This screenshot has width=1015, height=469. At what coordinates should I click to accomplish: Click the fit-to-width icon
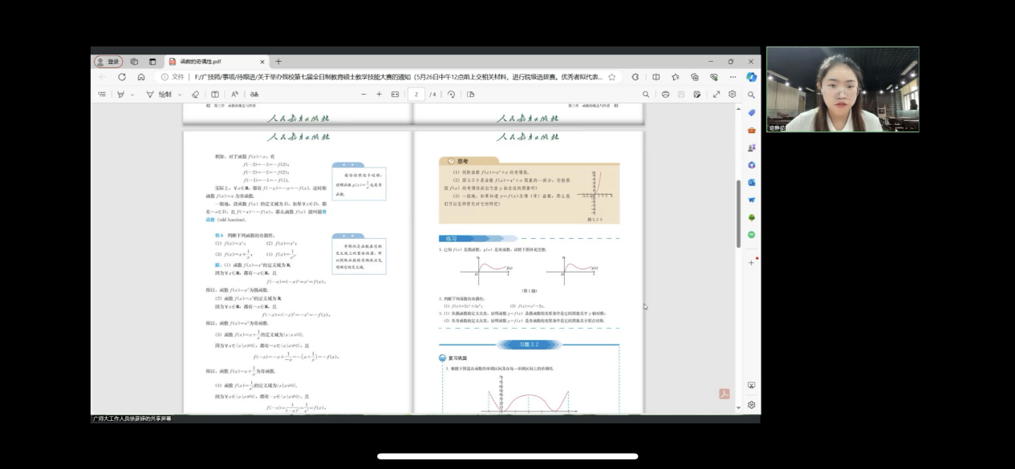point(395,95)
